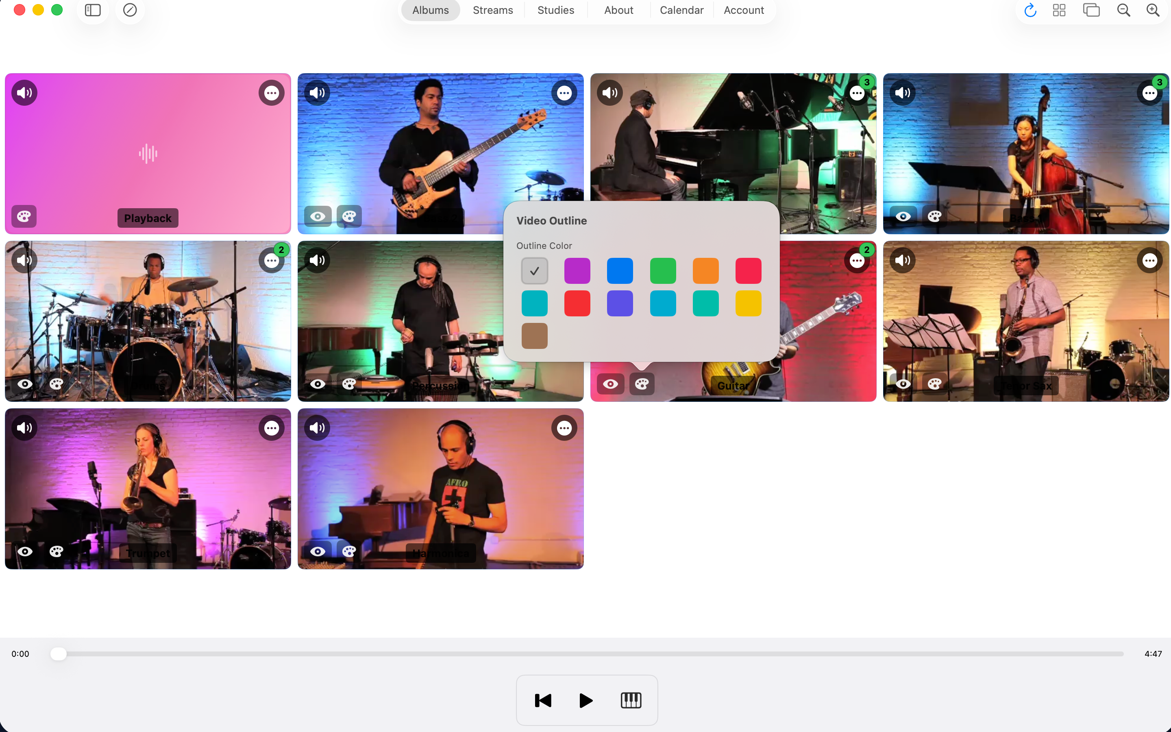The image size is (1171, 732).
Task: Switch to the Streams tab
Action: [493, 10]
